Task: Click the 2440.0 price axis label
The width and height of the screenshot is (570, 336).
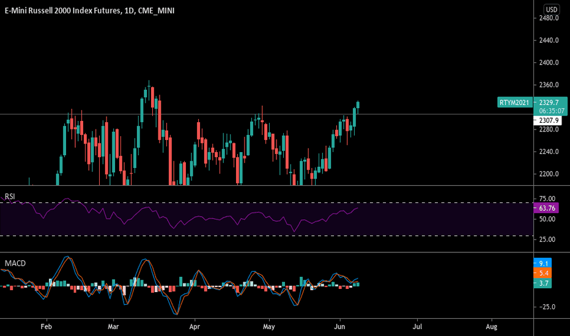Action: [x=549, y=40]
